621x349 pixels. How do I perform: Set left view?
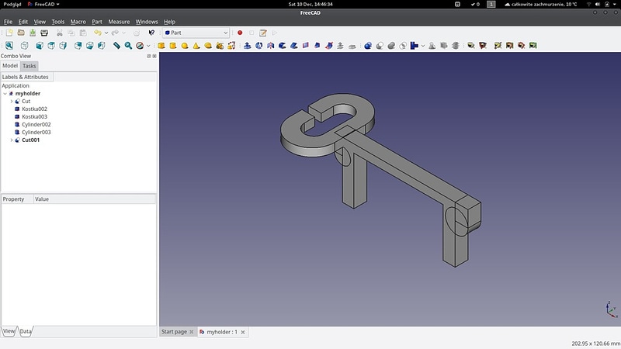coord(102,46)
